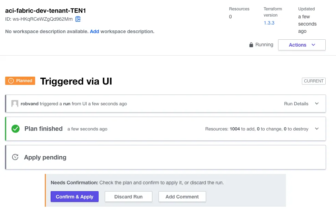Click the Add Comment button
This screenshot has width=336, height=215.
coord(182,197)
